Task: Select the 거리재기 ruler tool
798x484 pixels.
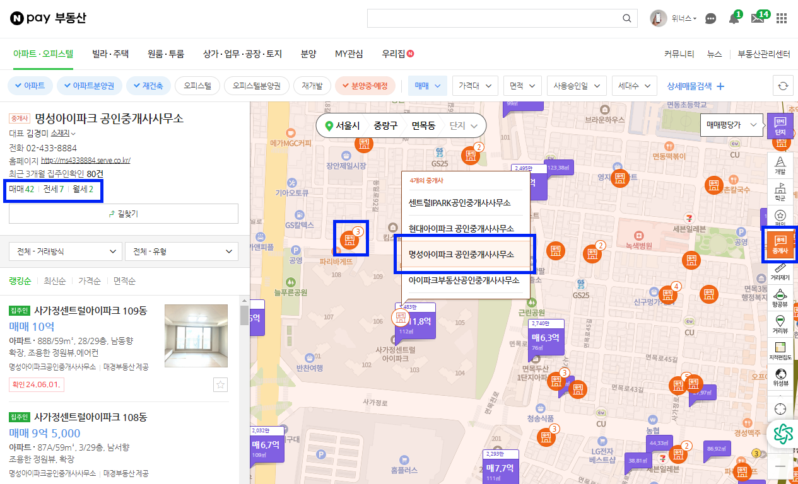Action: pyautogui.click(x=780, y=272)
